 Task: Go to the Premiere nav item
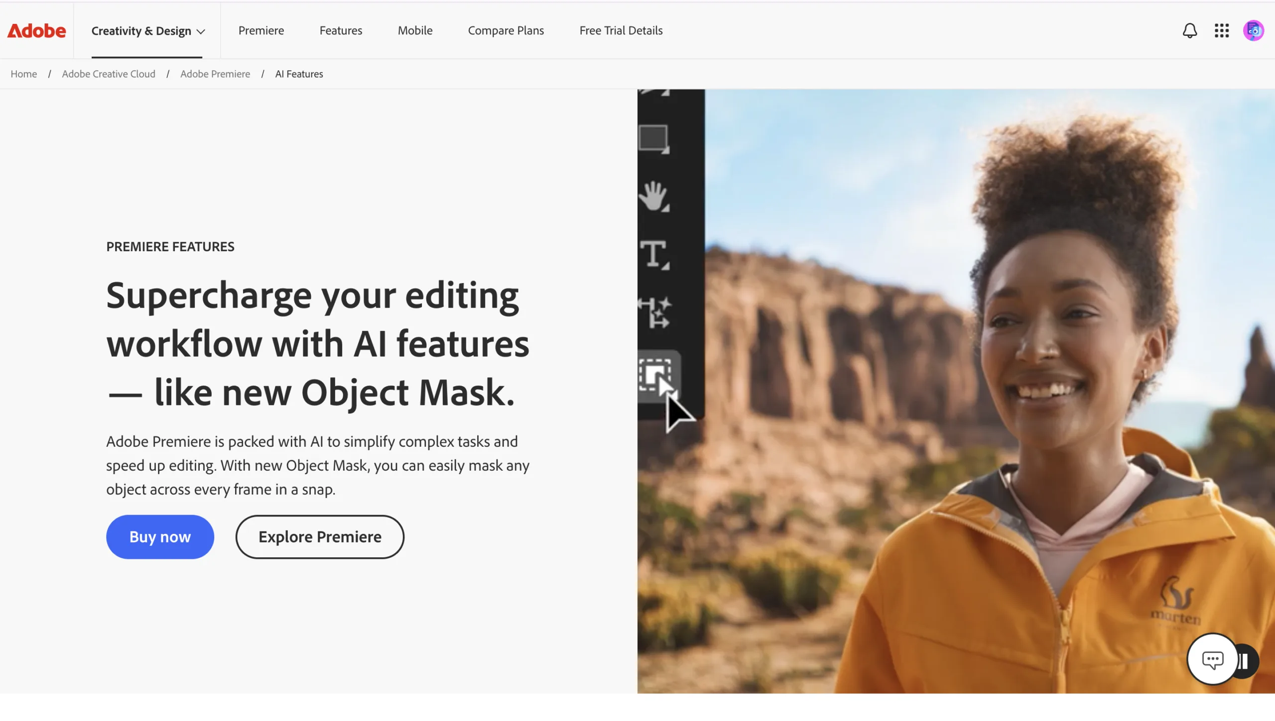(x=261, y=31)
